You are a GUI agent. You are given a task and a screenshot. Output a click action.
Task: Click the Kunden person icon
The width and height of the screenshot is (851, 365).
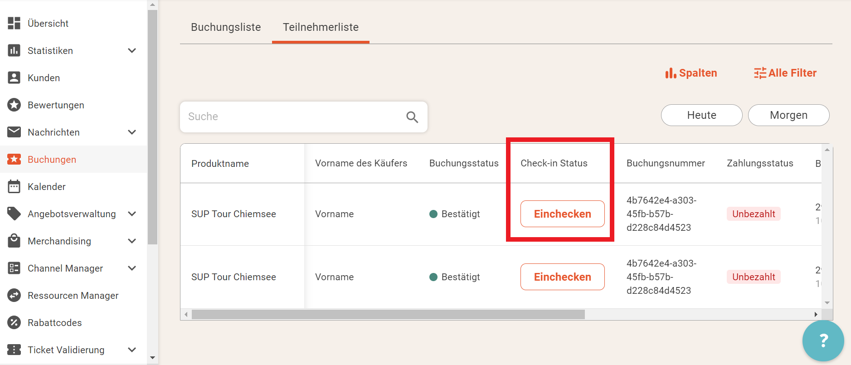pyautogui.click(x=14, y=78)
